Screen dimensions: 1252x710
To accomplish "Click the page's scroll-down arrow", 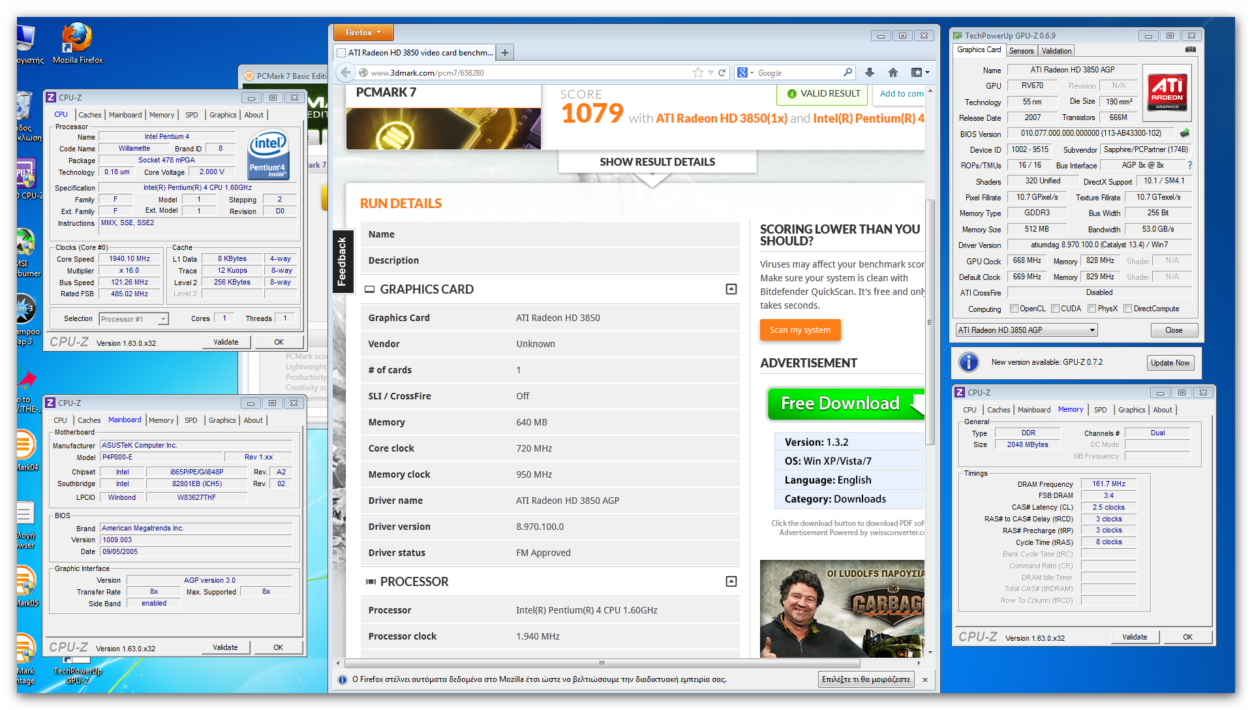I will pos(930,652).
